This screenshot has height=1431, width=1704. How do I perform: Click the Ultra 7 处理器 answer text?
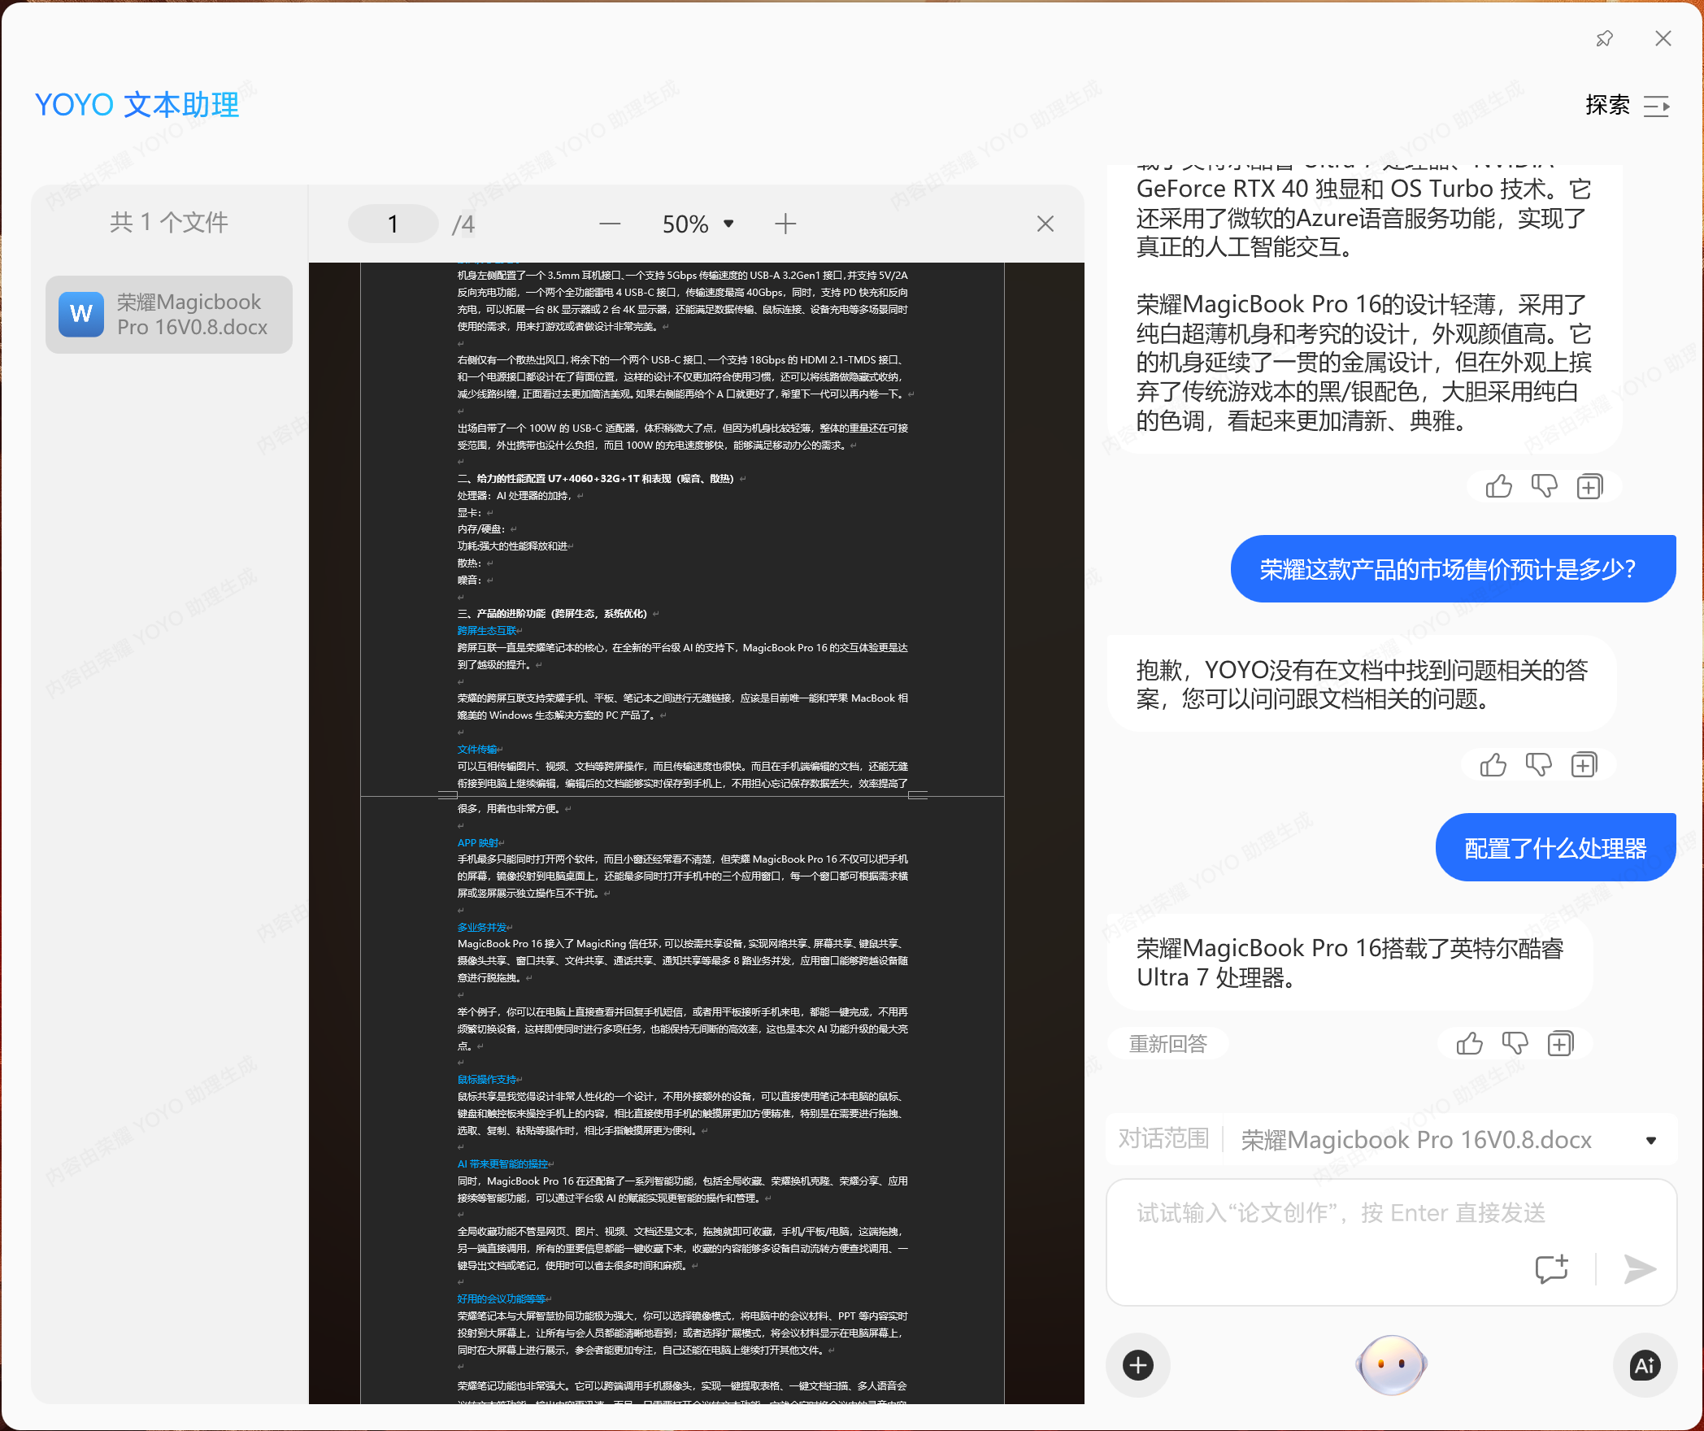1350,963
